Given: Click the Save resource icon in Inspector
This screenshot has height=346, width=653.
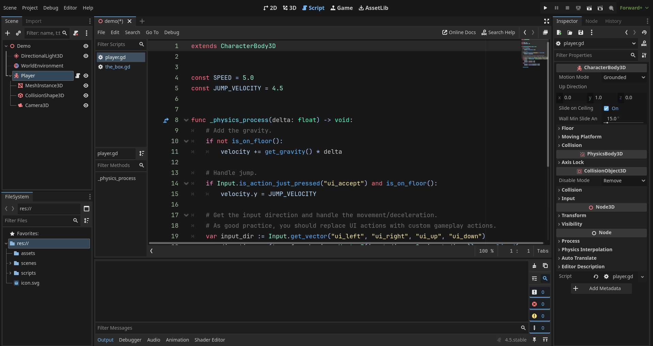Looking at the screenshot, I should 581,32.
